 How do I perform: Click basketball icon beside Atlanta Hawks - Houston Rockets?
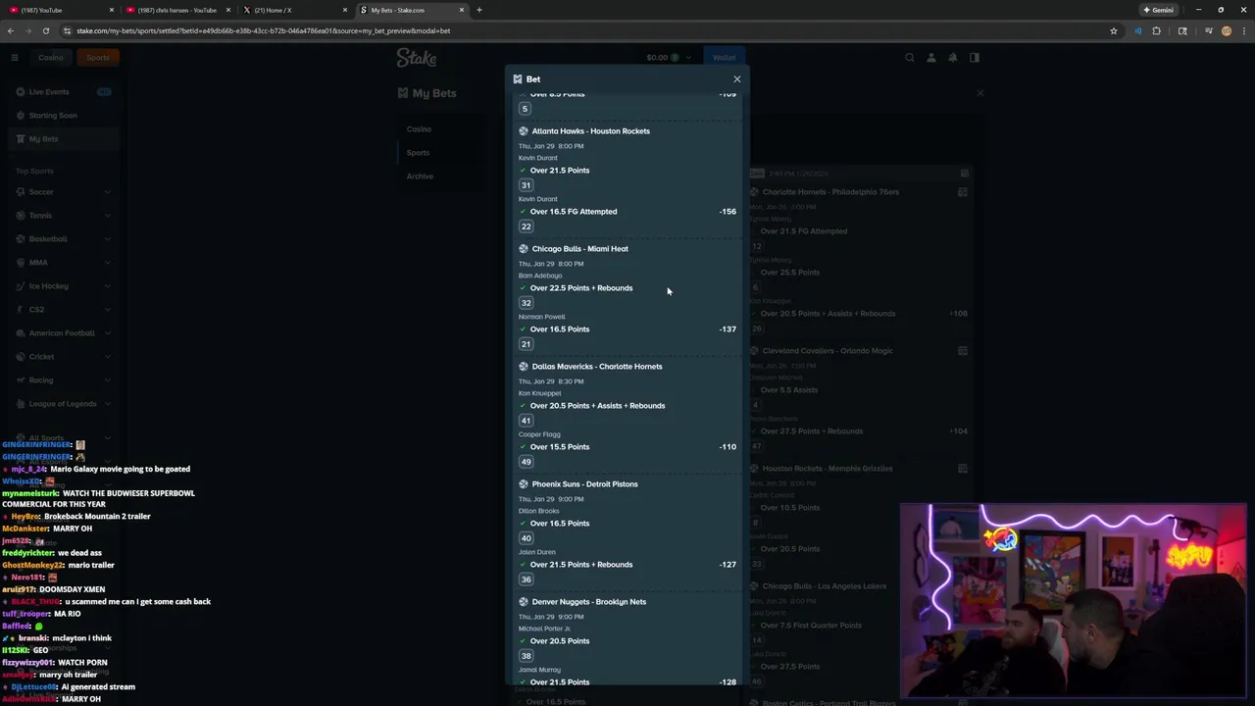[524, 131]
